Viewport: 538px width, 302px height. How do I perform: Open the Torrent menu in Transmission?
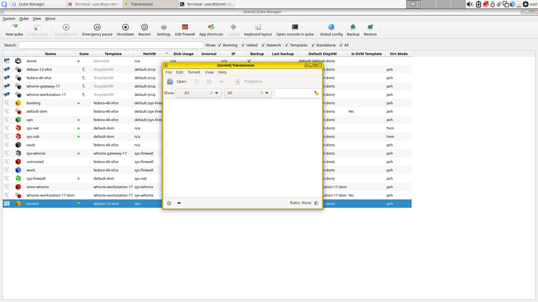click(x=194, y=72)
